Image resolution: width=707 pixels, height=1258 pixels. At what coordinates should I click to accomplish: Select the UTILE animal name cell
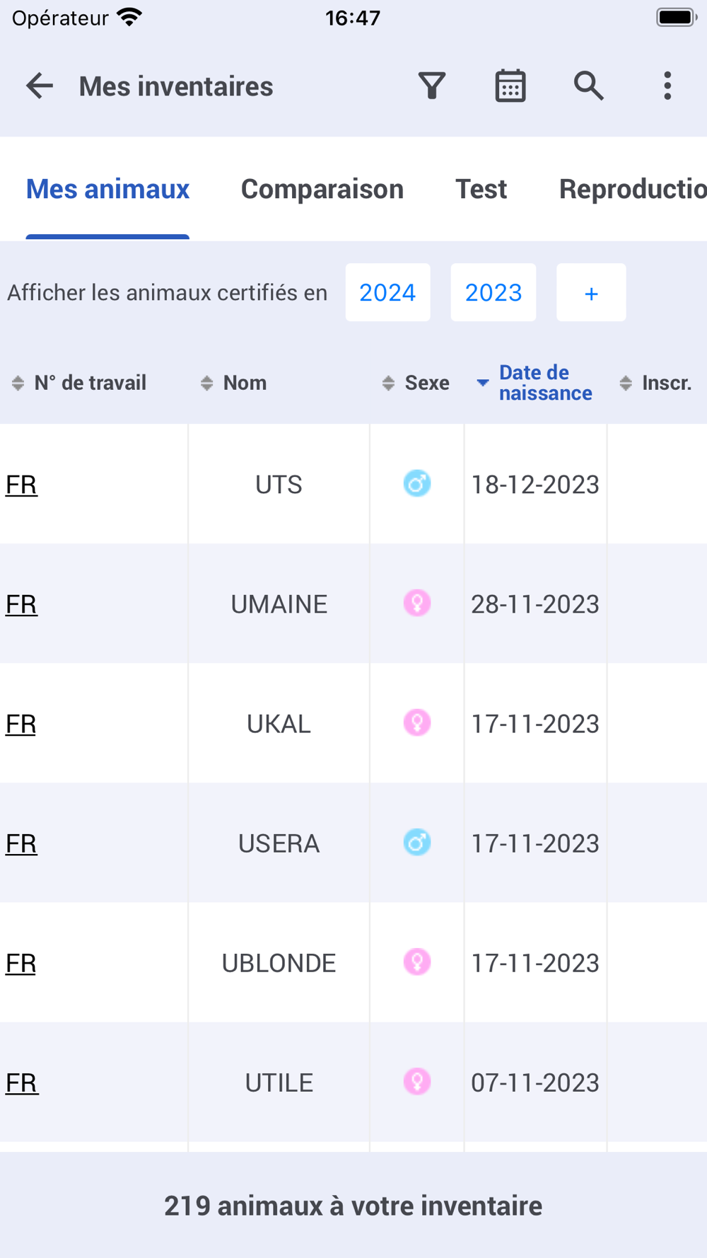point(279,1083)
